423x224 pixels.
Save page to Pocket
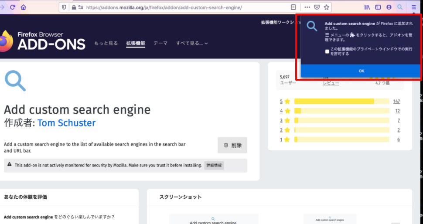point(317,7)
